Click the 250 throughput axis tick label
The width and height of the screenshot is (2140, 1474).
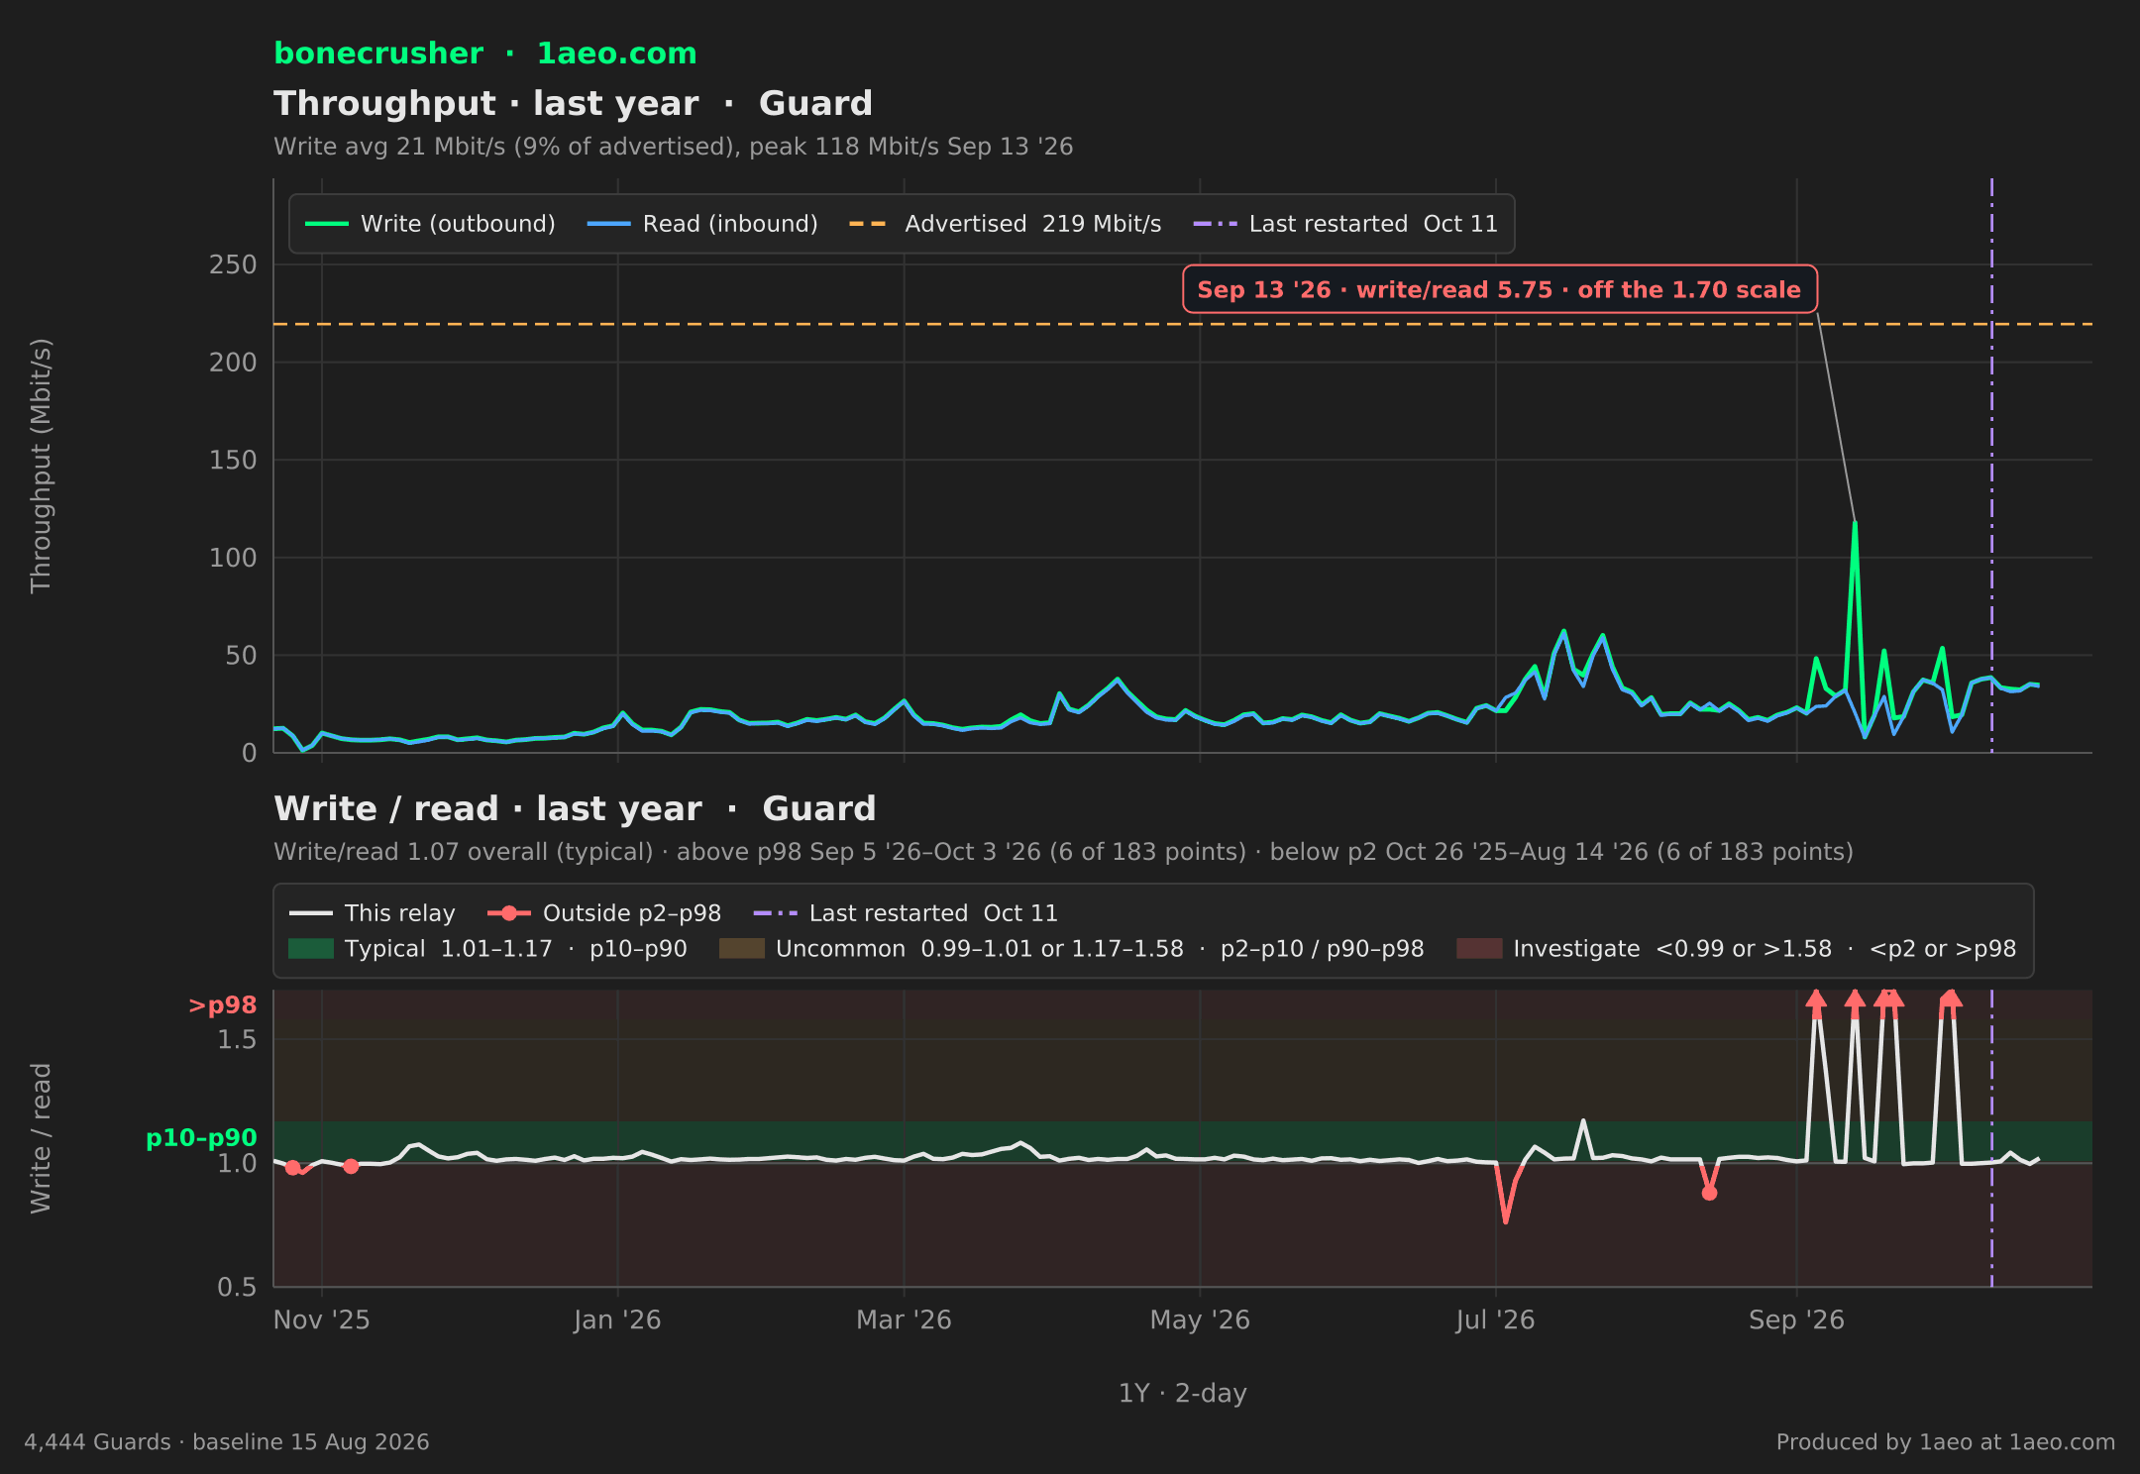(x=233, y=265)
